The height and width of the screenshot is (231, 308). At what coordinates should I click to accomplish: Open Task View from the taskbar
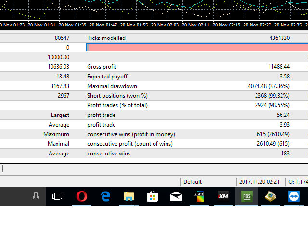click(57, 196)
